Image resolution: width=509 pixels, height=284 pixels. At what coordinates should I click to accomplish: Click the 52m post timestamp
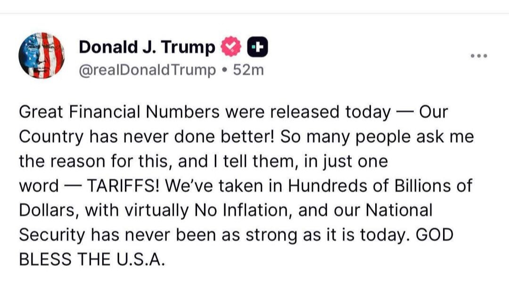tap(249, 70)
